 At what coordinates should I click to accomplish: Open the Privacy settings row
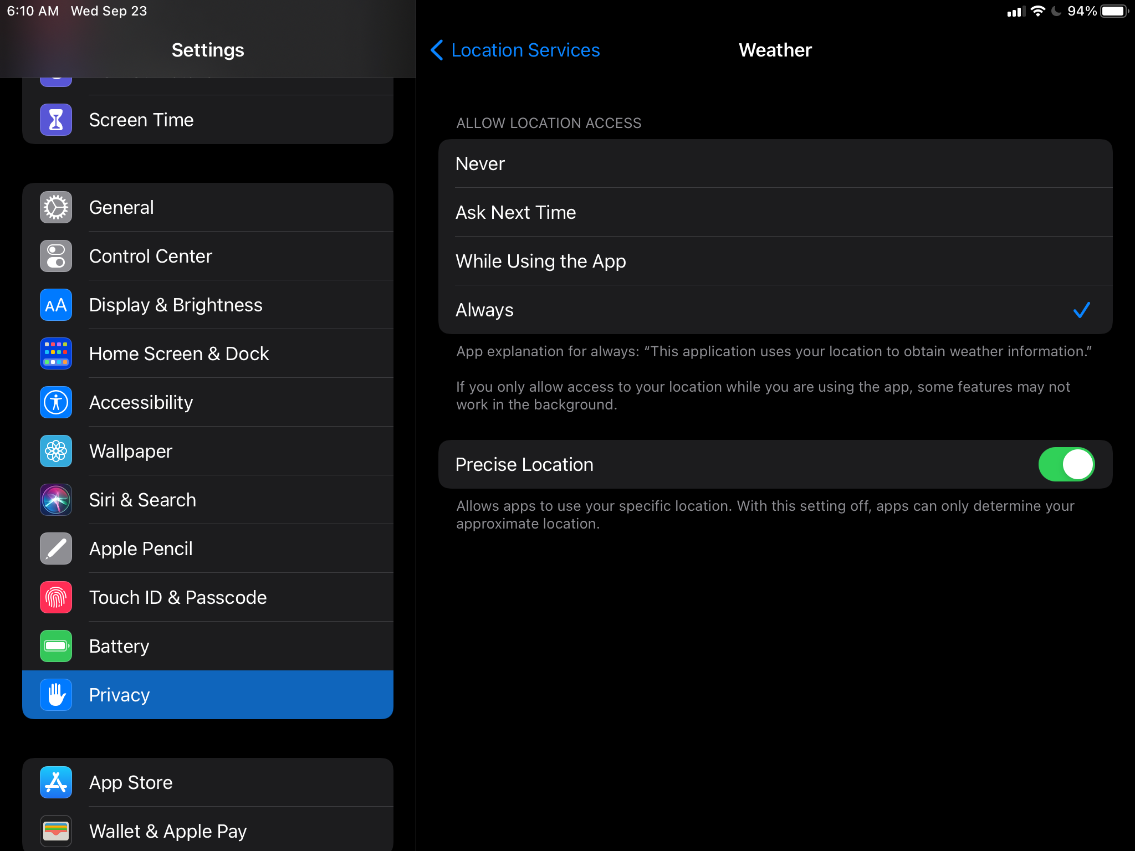208,695
